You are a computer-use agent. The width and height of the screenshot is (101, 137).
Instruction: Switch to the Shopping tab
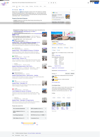[x=31, y=6]
